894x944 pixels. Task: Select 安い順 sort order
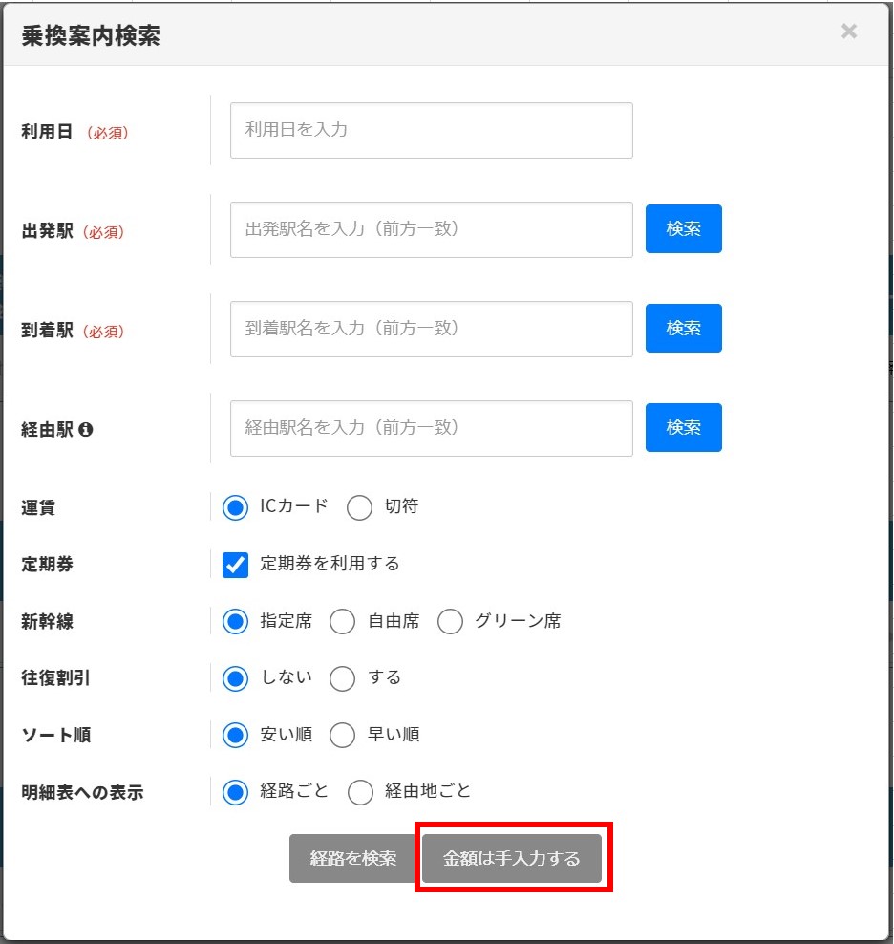click(x=235, y=735)
